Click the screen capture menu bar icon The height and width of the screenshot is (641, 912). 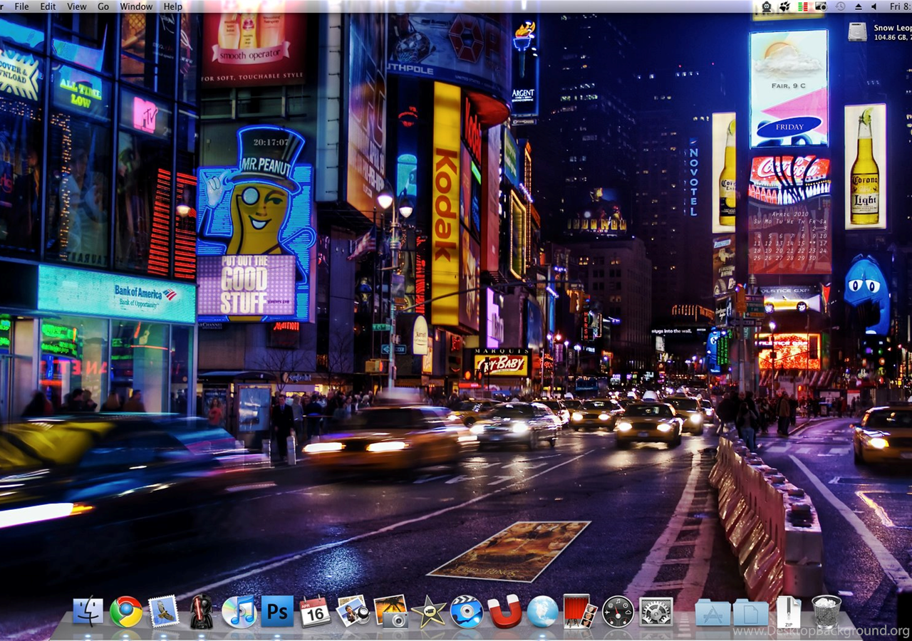coord(820,6)
